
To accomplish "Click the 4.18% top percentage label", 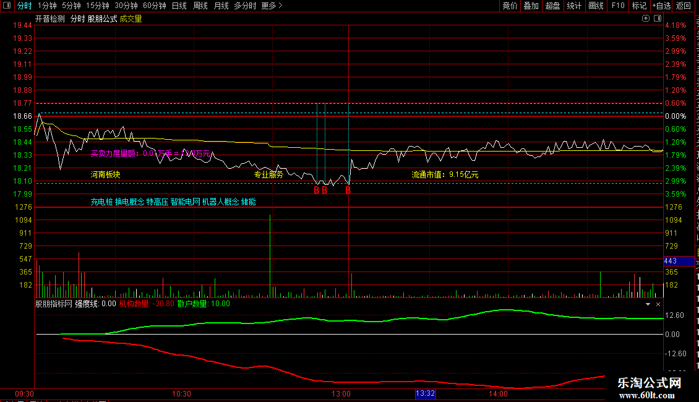I will 676,25.
